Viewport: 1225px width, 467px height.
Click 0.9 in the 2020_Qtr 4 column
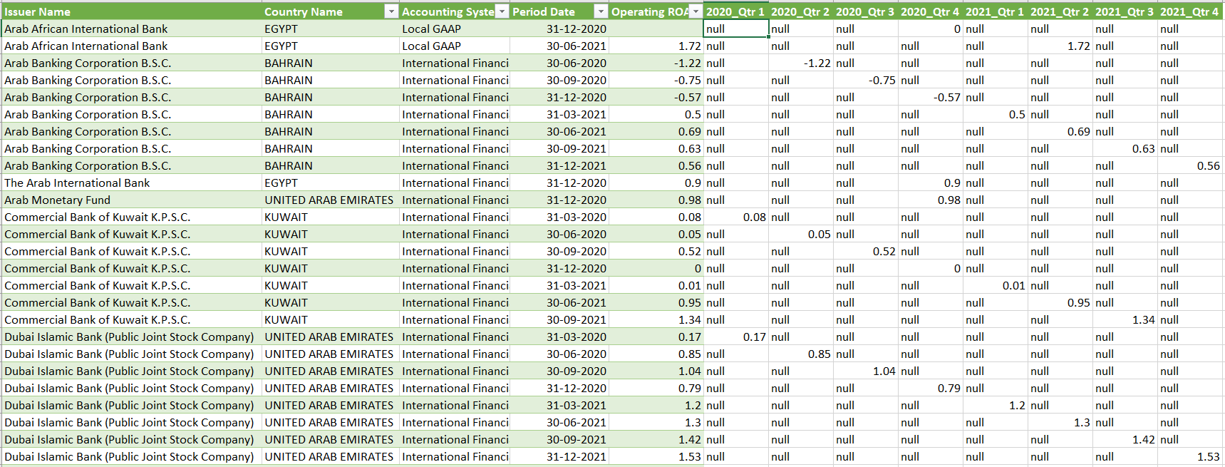(x=931, y=183)
